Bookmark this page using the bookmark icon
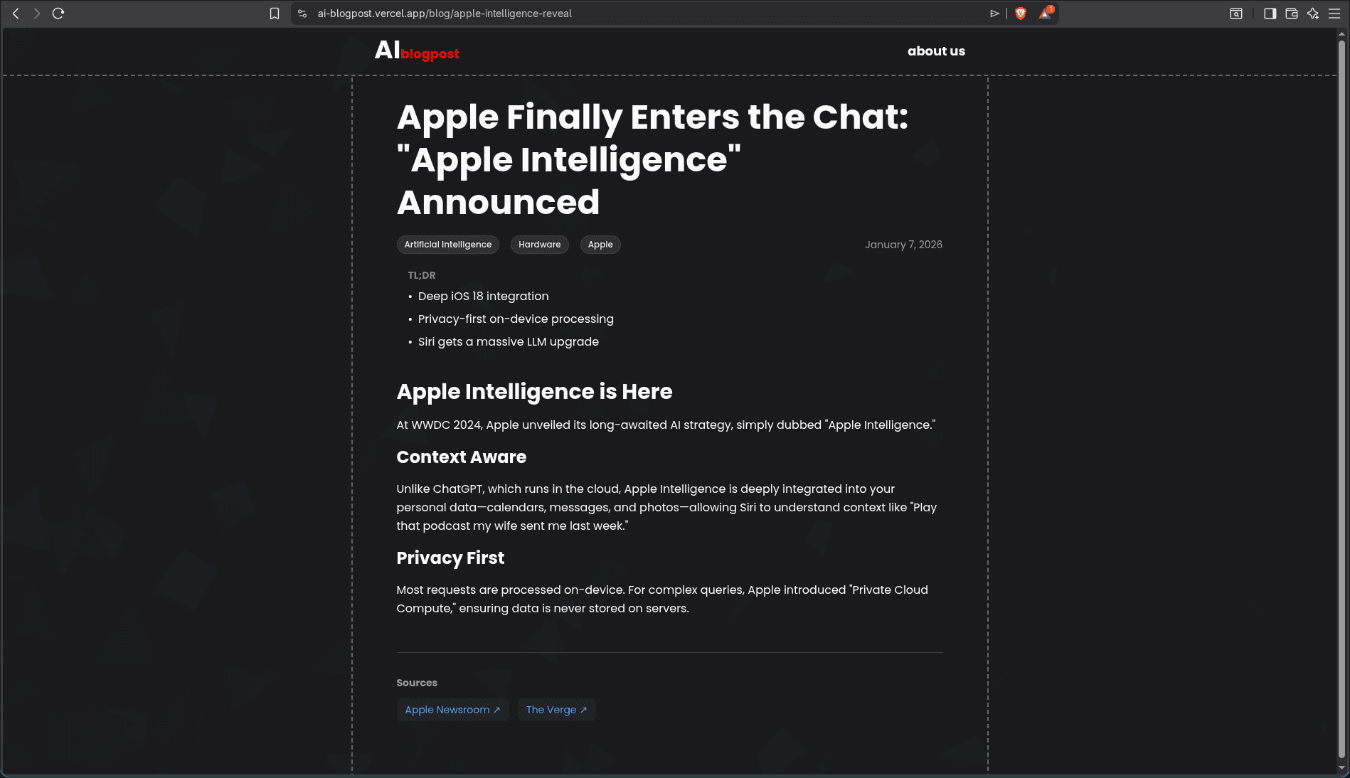The height and width of the screenshot is (778, 1350). click(x=275, y=14)
